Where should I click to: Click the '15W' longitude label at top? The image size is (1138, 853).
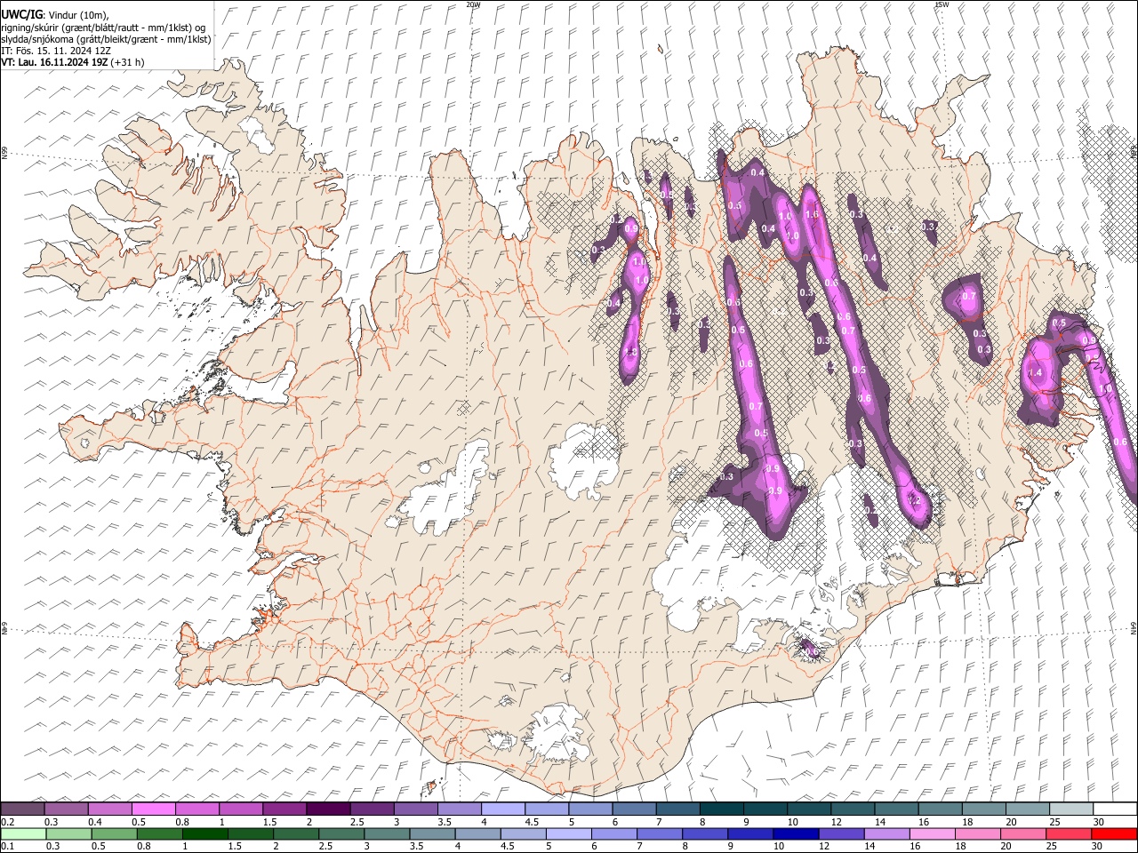click(x=941, y=4)
